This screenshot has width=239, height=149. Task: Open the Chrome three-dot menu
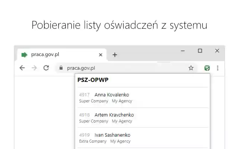coord(218,68)
